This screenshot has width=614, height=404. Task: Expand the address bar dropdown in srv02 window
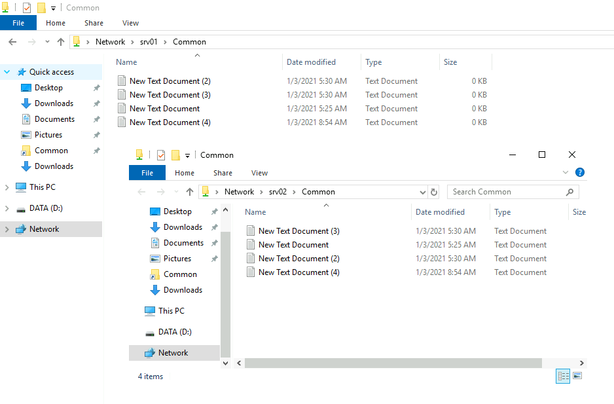[424, 191]
